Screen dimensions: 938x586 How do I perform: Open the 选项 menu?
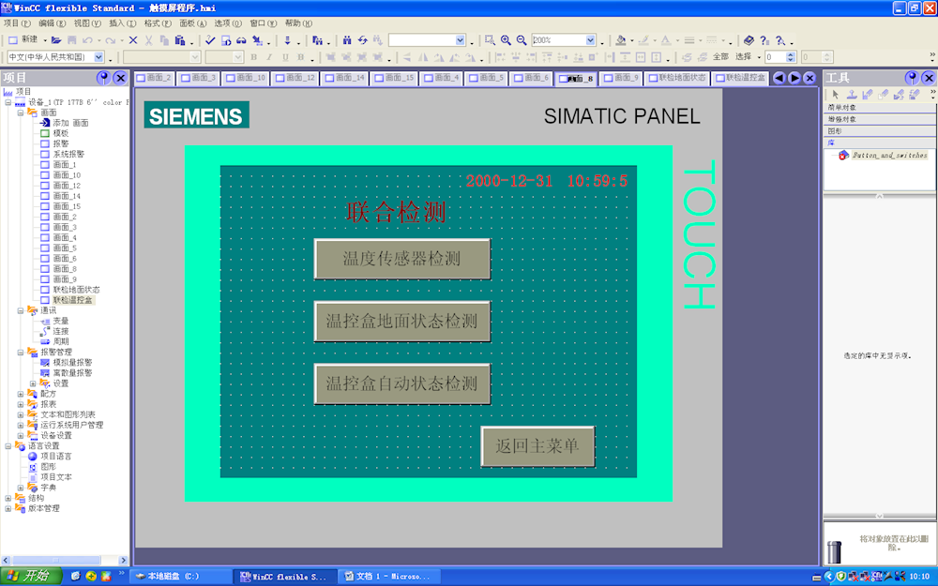pos(228,23)
